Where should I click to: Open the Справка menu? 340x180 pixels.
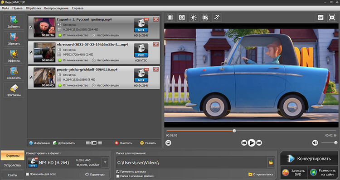[78, 8]
